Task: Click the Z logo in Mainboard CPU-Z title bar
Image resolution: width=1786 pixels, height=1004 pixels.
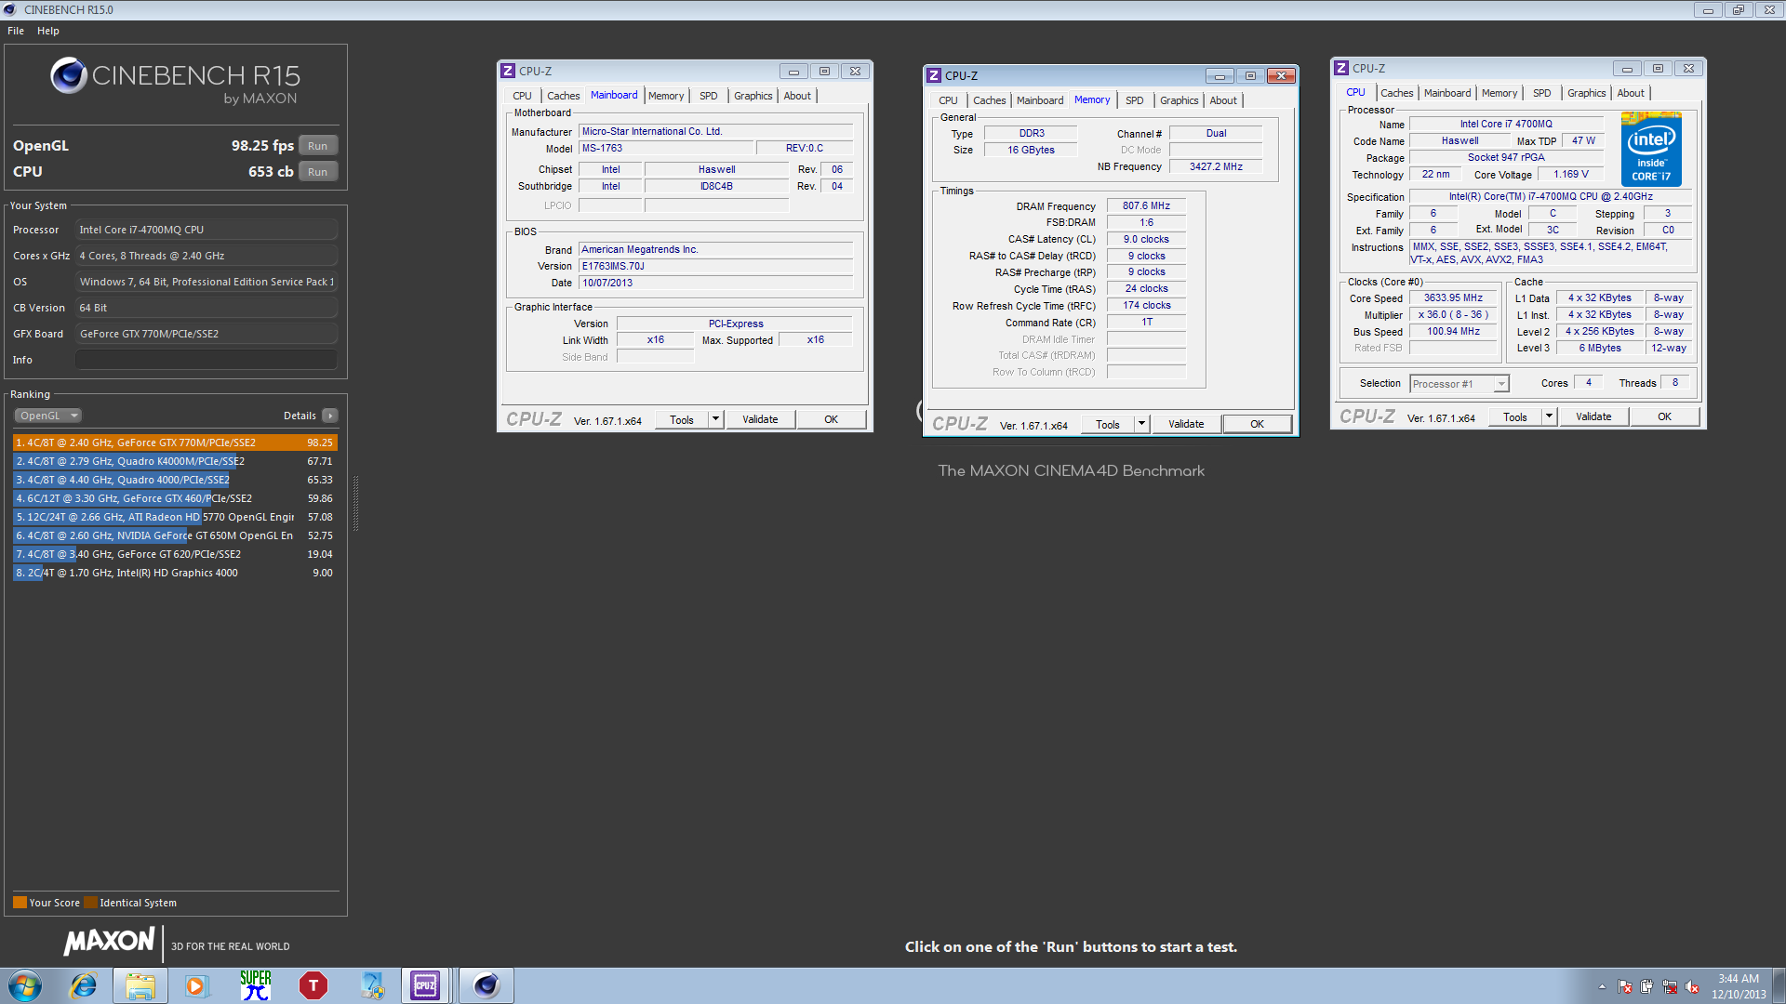Action: pyautogui.click(x=508, y=71)
